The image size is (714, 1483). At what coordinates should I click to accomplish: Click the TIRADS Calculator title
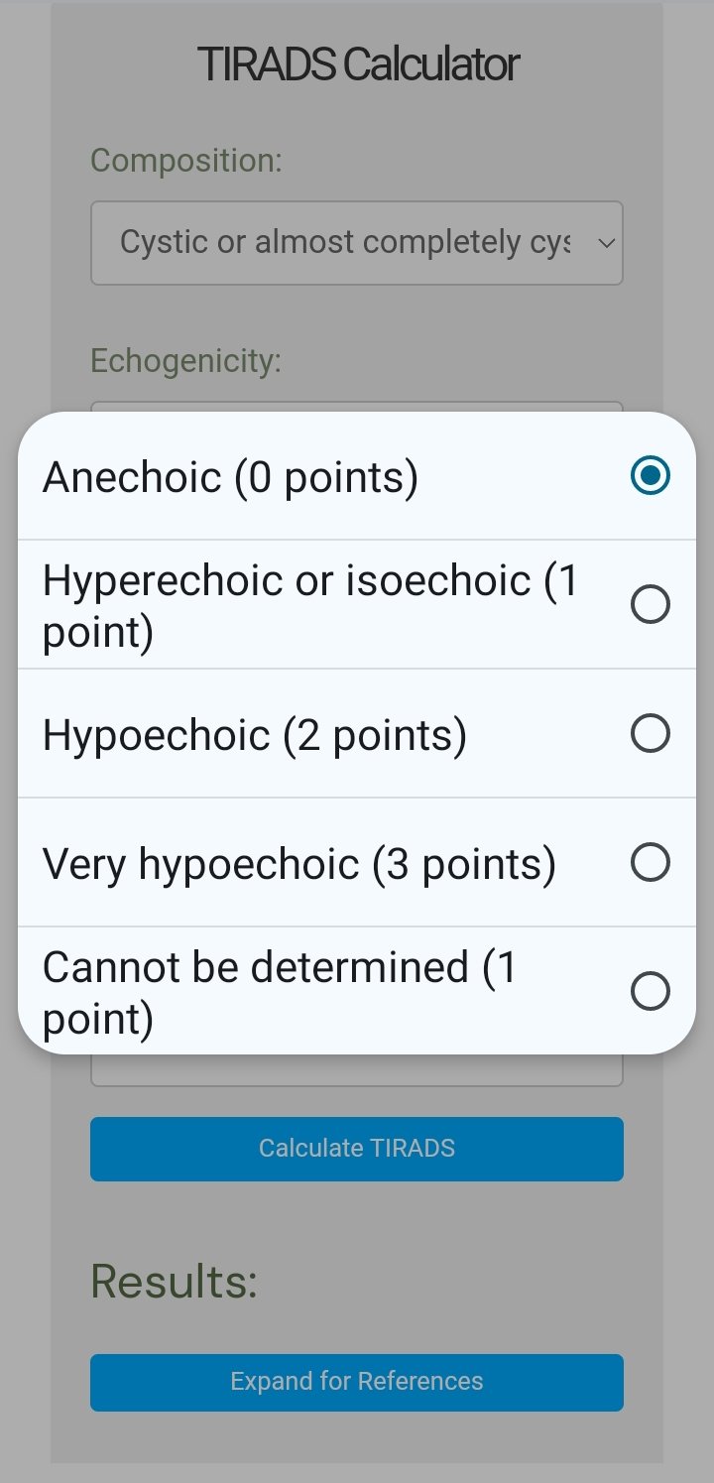[358, 65]
